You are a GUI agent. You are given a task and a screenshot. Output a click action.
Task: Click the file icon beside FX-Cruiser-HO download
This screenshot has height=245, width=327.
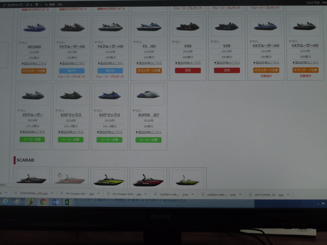62,193
